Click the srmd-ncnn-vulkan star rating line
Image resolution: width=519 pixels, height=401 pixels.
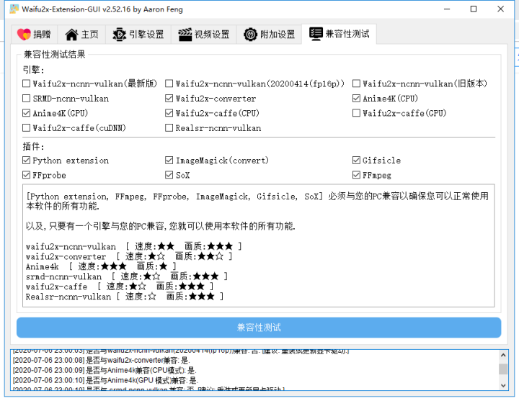pos(127,276)
